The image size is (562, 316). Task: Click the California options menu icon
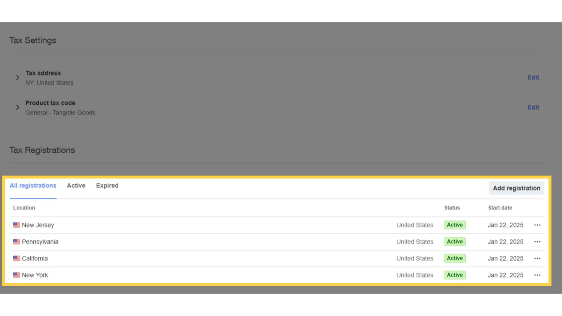pyautogui.click(x=537, y=258)
